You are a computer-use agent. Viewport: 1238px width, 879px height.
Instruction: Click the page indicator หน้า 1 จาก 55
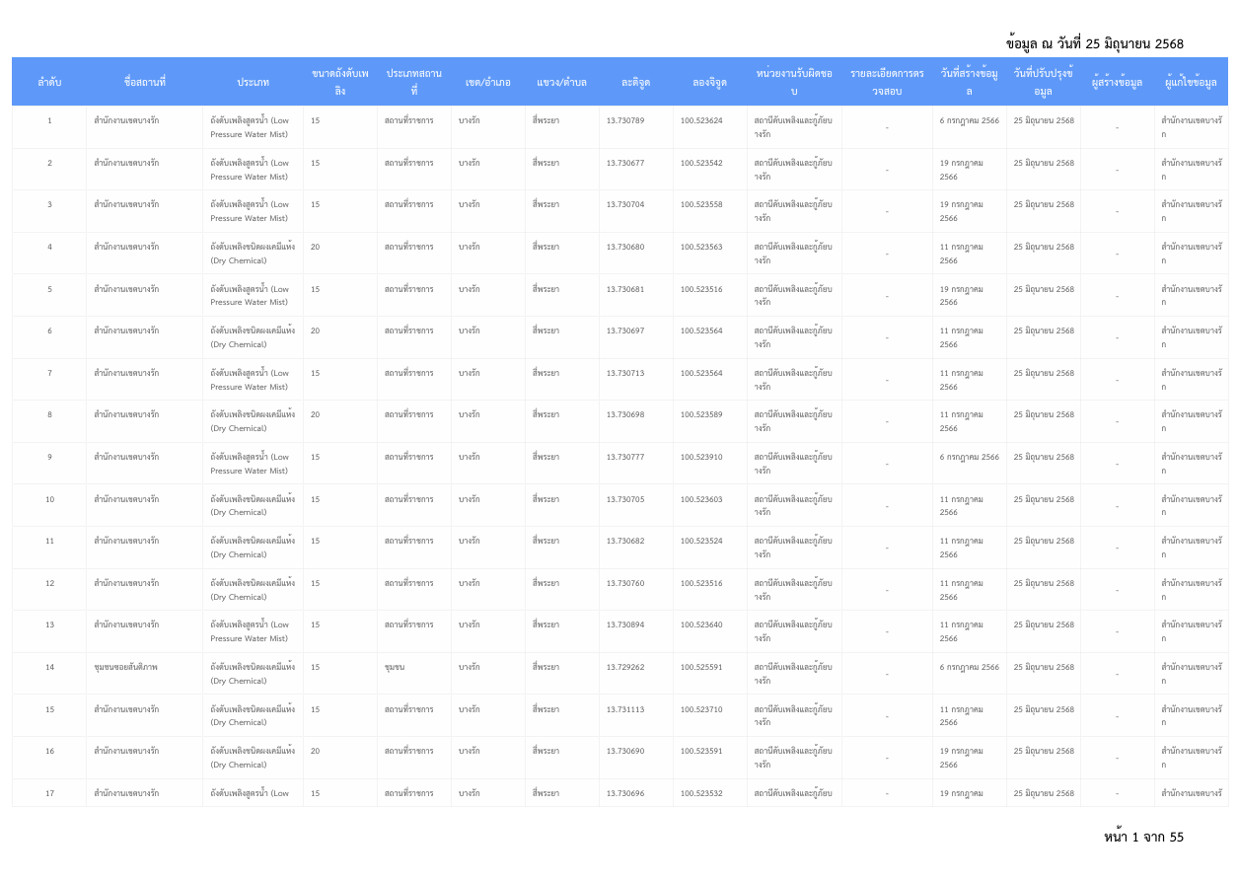1144,837
